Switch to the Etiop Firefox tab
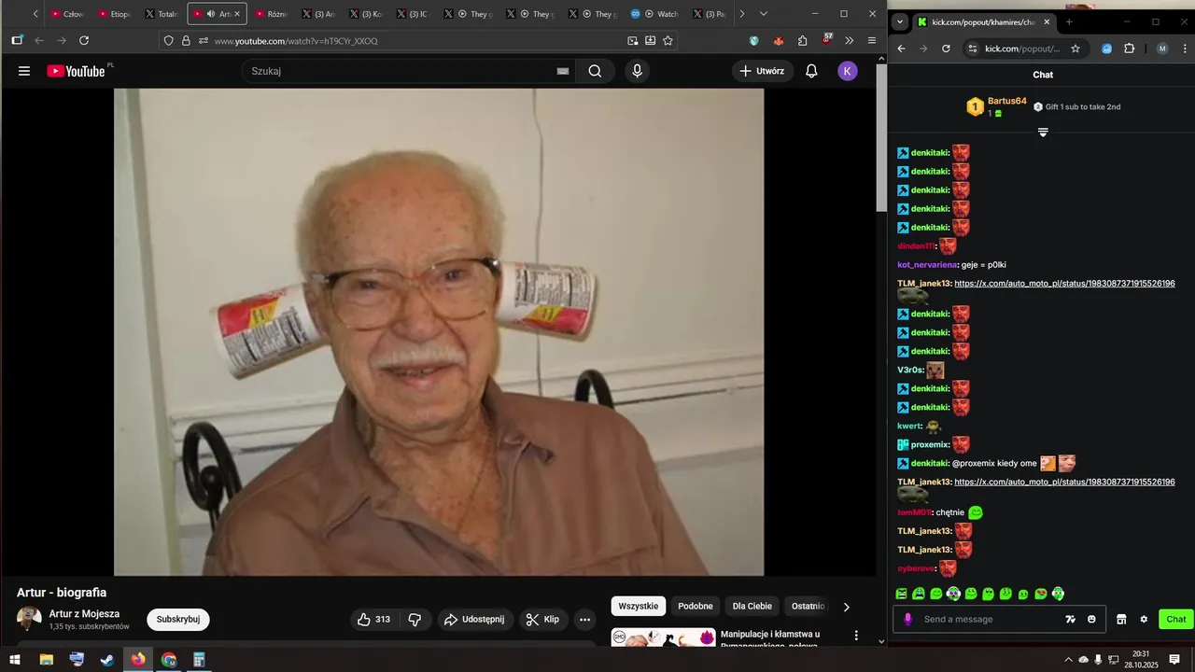1195x672 pixels. coord(116,14)
